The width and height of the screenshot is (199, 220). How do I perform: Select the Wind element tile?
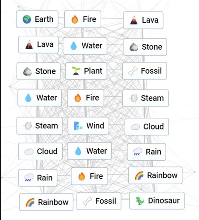click(88, 126)
